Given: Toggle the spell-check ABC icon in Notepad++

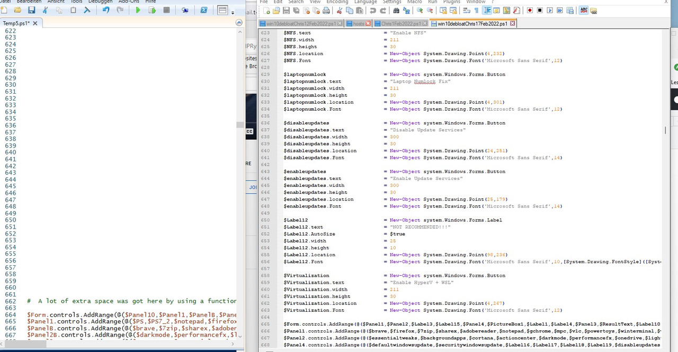Looking at the screenshot, I should (x=584, y=11).
